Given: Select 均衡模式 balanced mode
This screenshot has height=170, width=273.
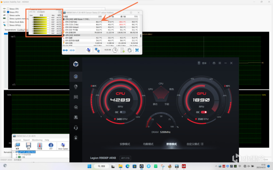Looking at the screenshot, I should (x=148, y=144).
